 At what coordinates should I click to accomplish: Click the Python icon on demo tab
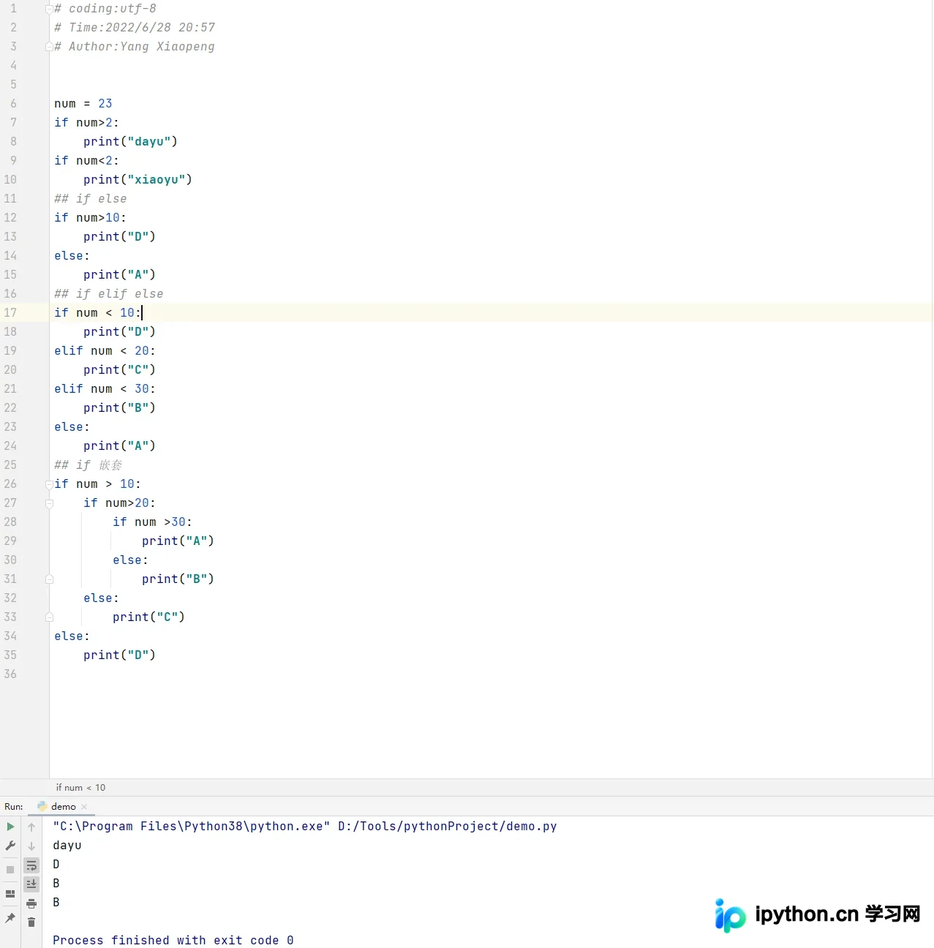42,806
